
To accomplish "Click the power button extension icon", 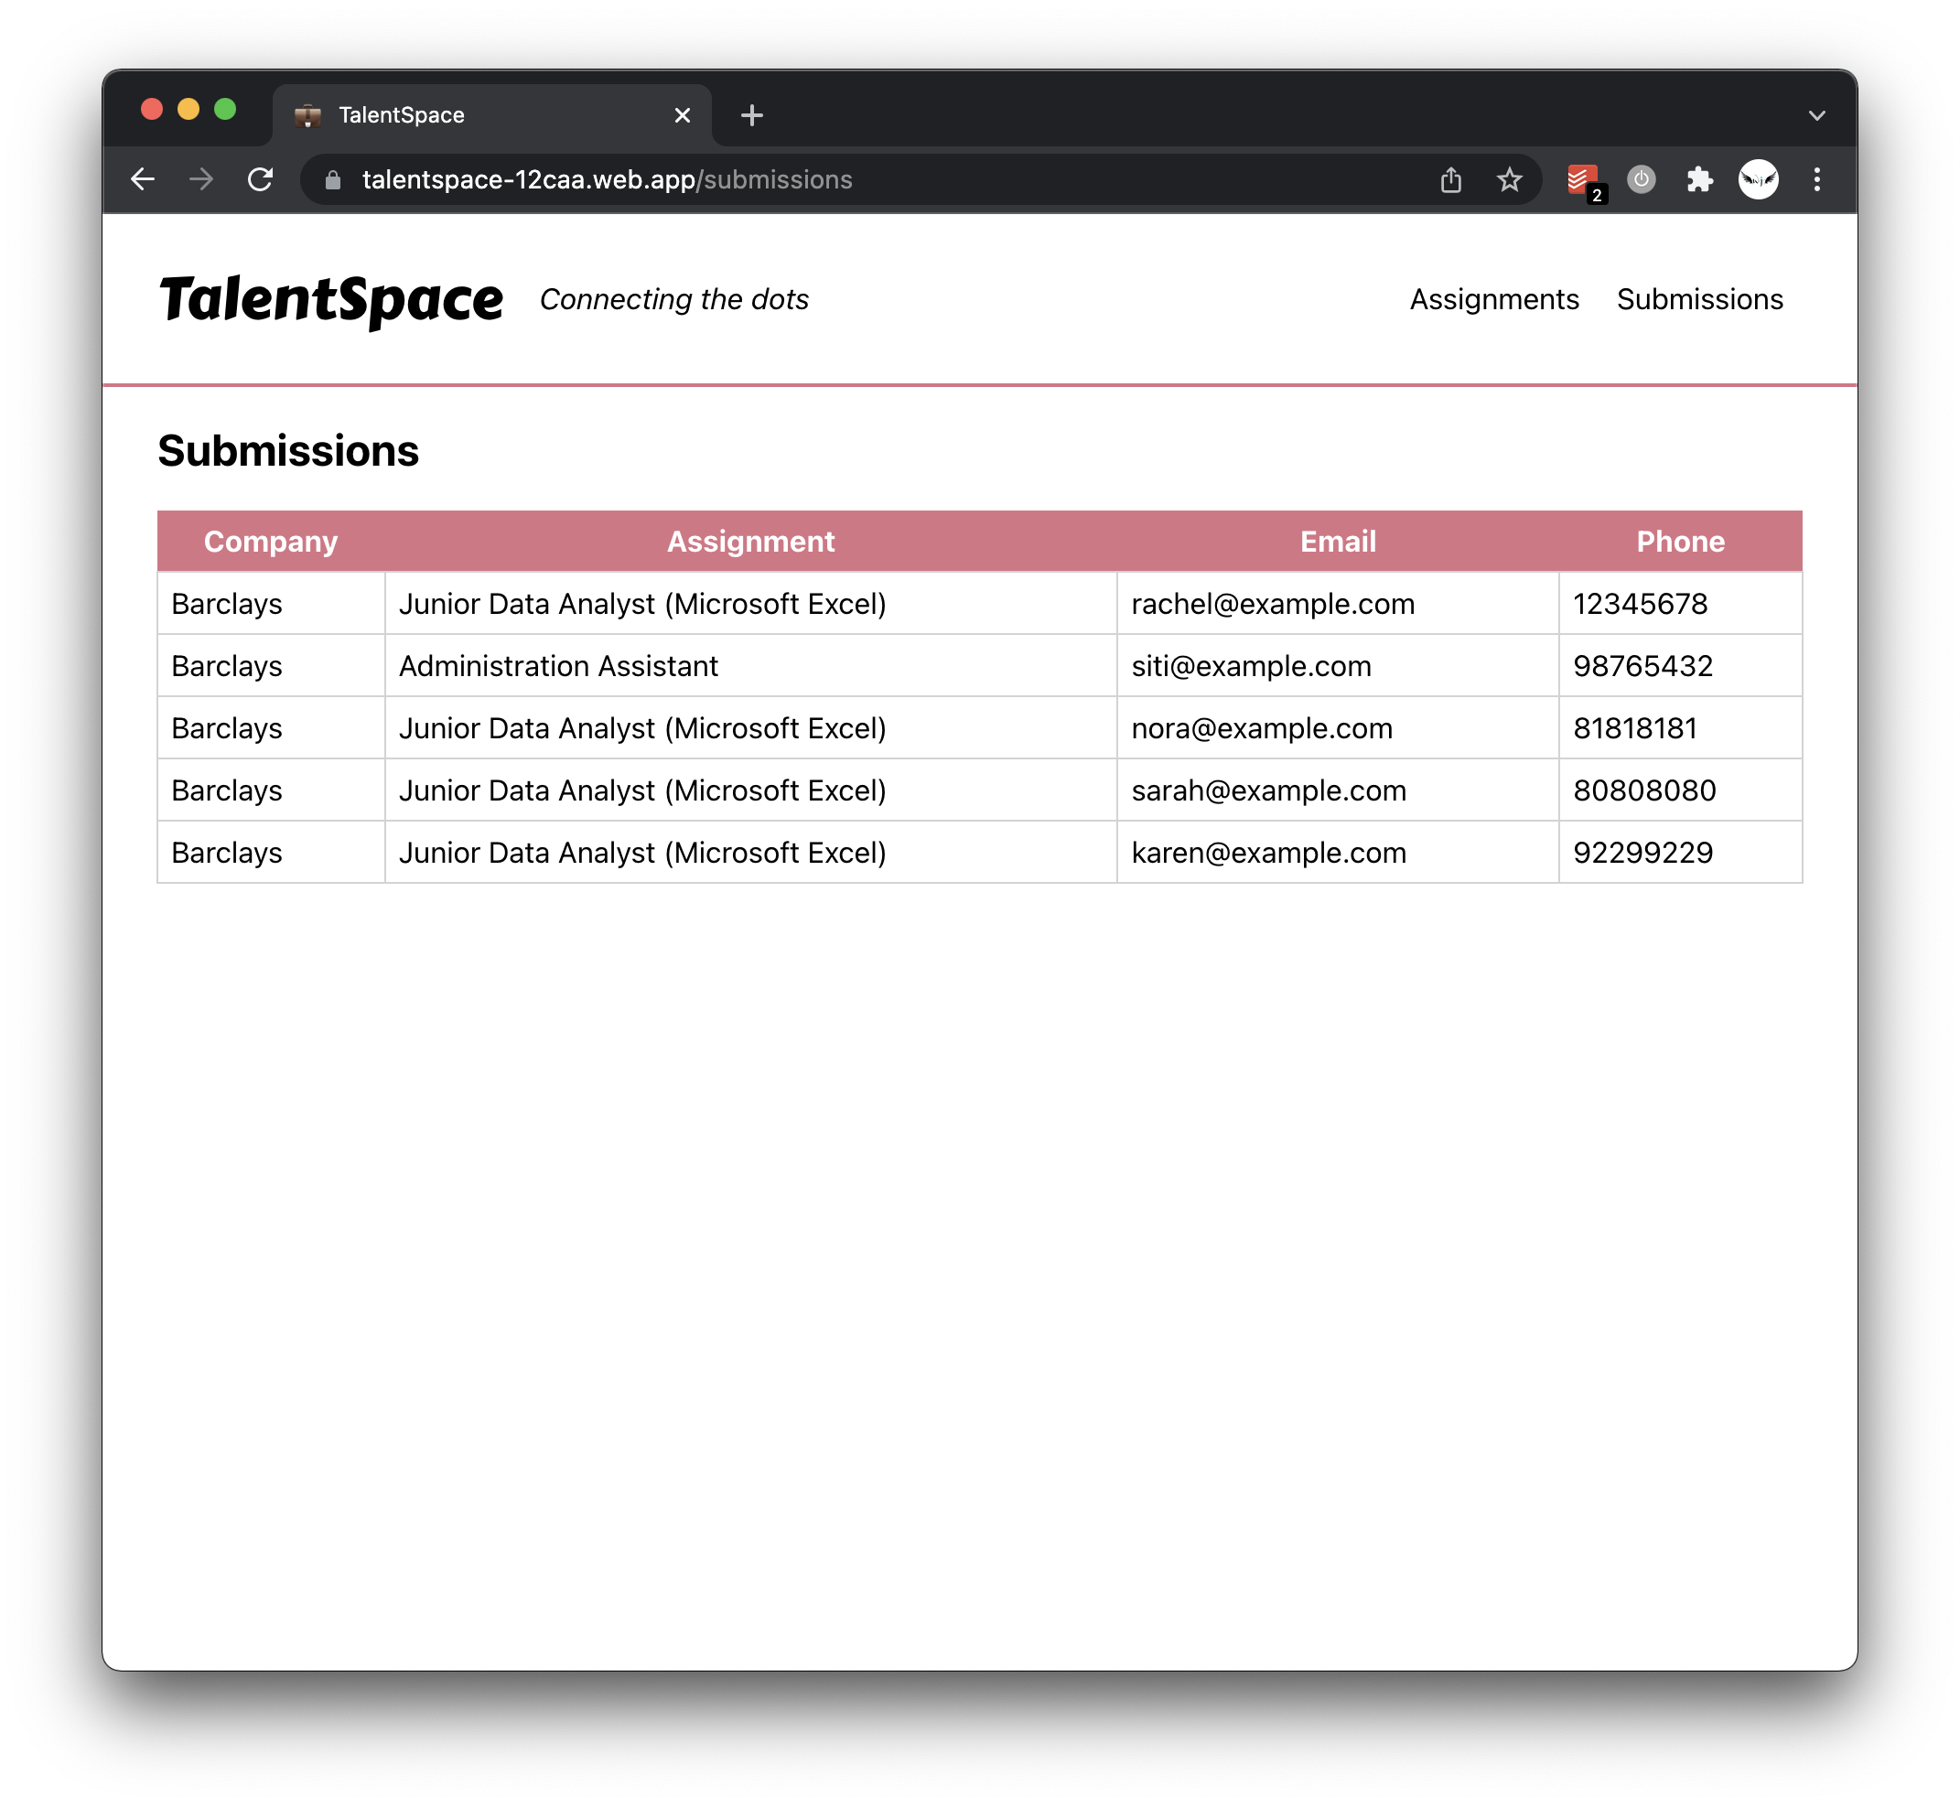I will click(x=1642, y=180).
